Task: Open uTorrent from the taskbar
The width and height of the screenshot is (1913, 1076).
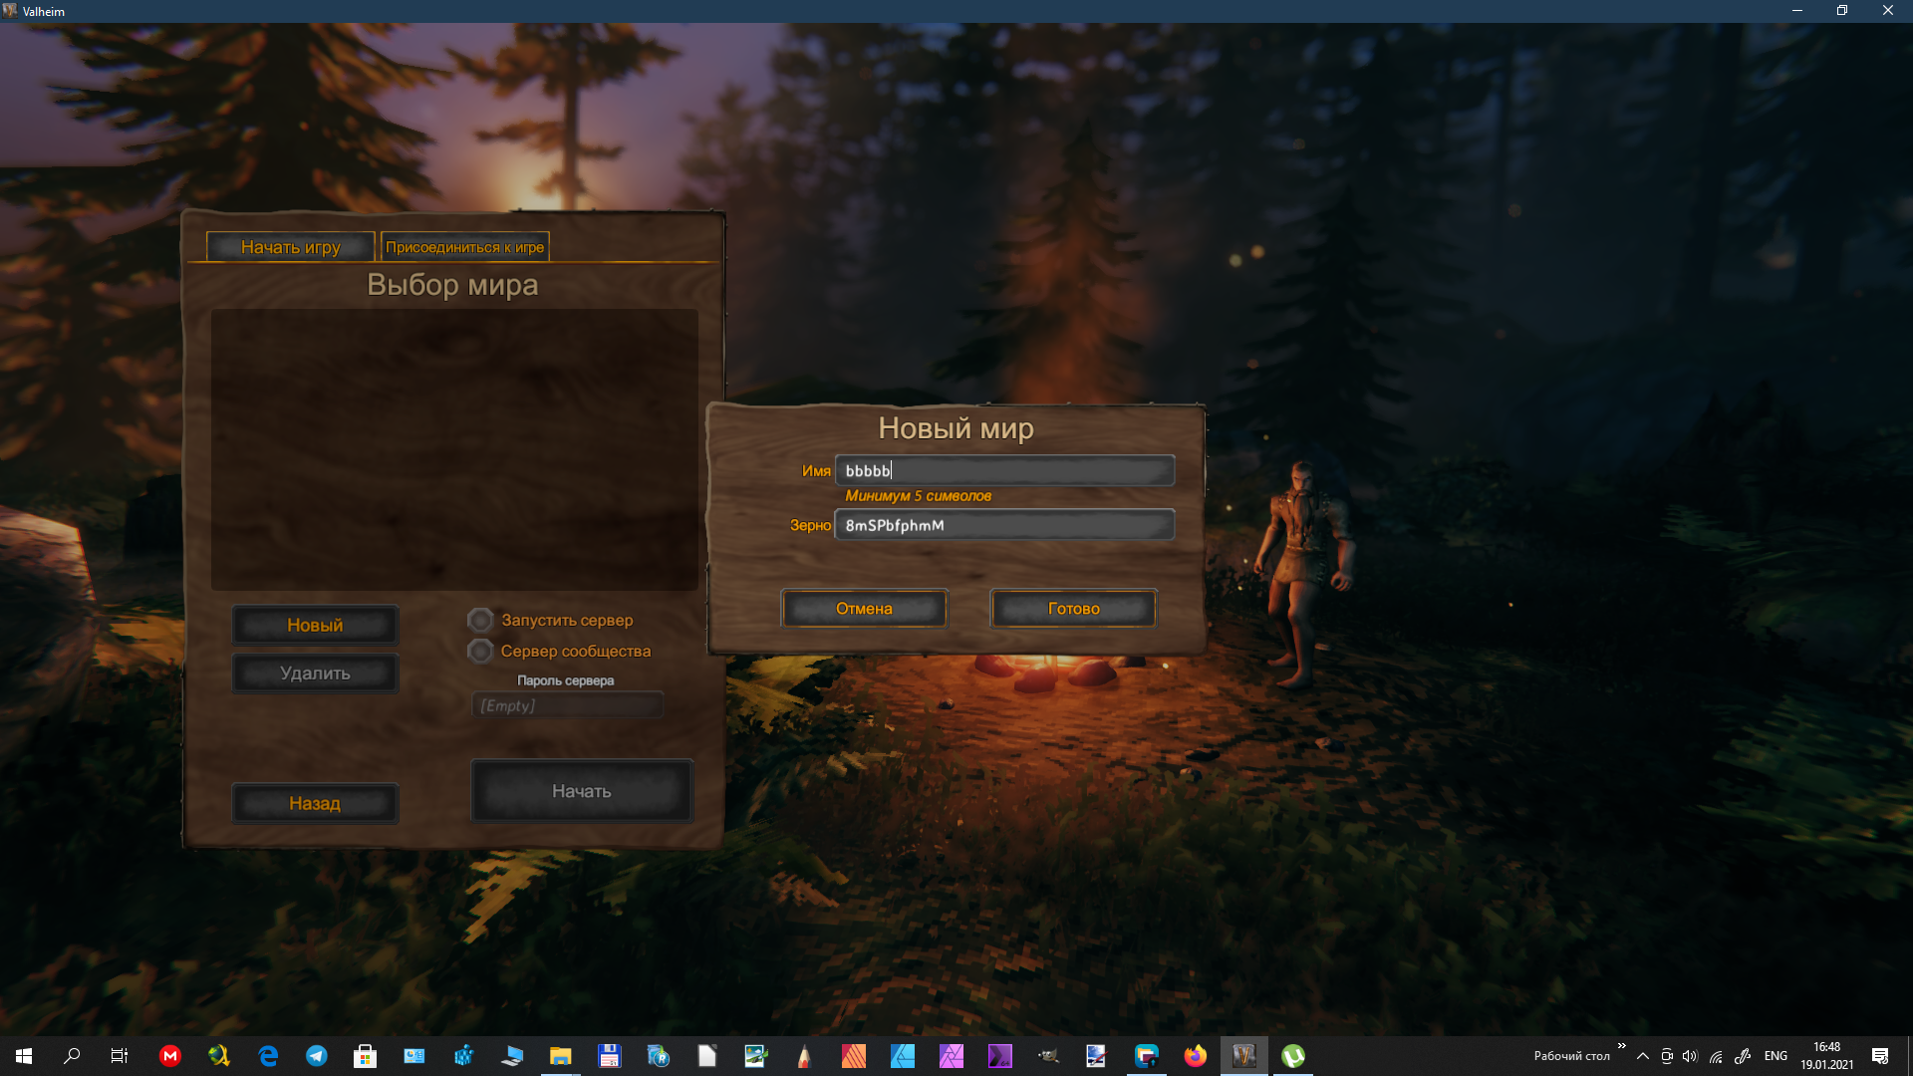Action: [x=1292, y=1056]
